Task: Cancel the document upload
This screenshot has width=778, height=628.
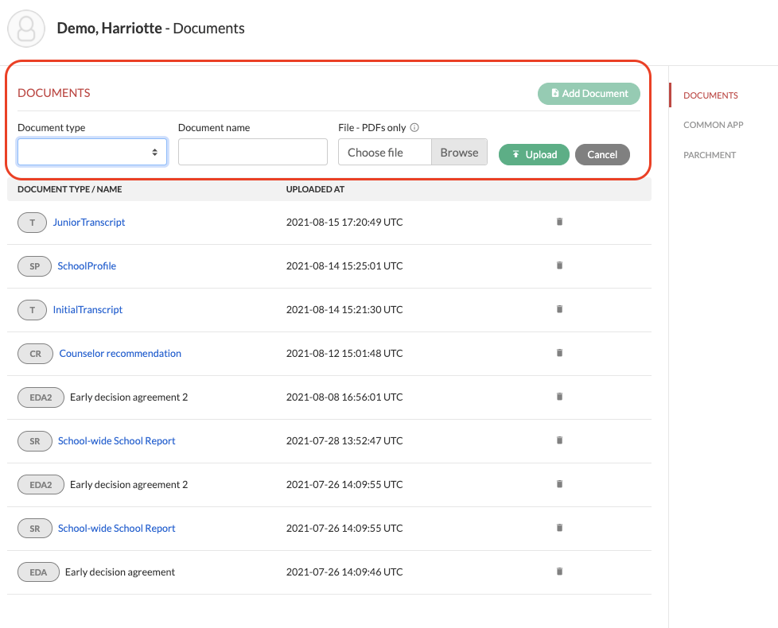Action: click(602, 155)
